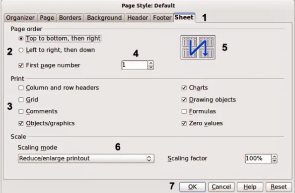The width and height of the screenshot is (295, 193).
Task: Open the Scaling mode dropdown
Action: click(x=86, y=158)
